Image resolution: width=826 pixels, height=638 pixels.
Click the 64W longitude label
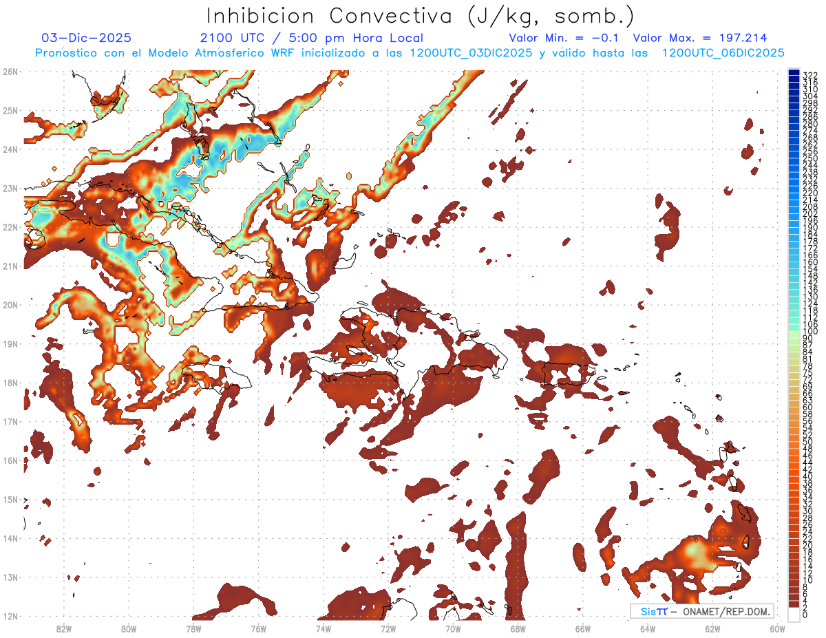coord(648,628)
